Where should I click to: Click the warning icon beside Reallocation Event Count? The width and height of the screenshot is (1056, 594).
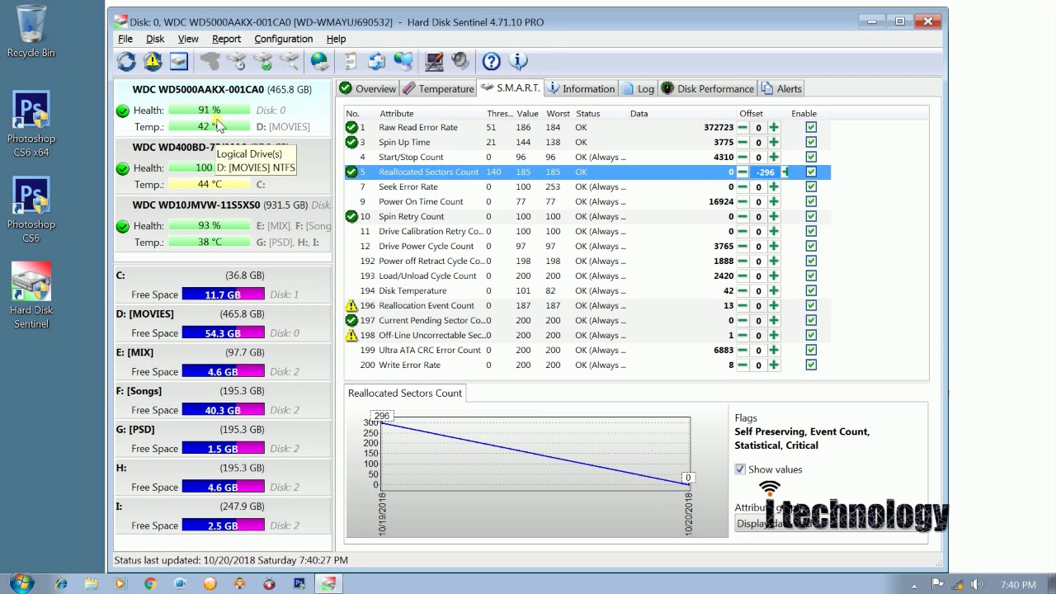tap(351, 306)
